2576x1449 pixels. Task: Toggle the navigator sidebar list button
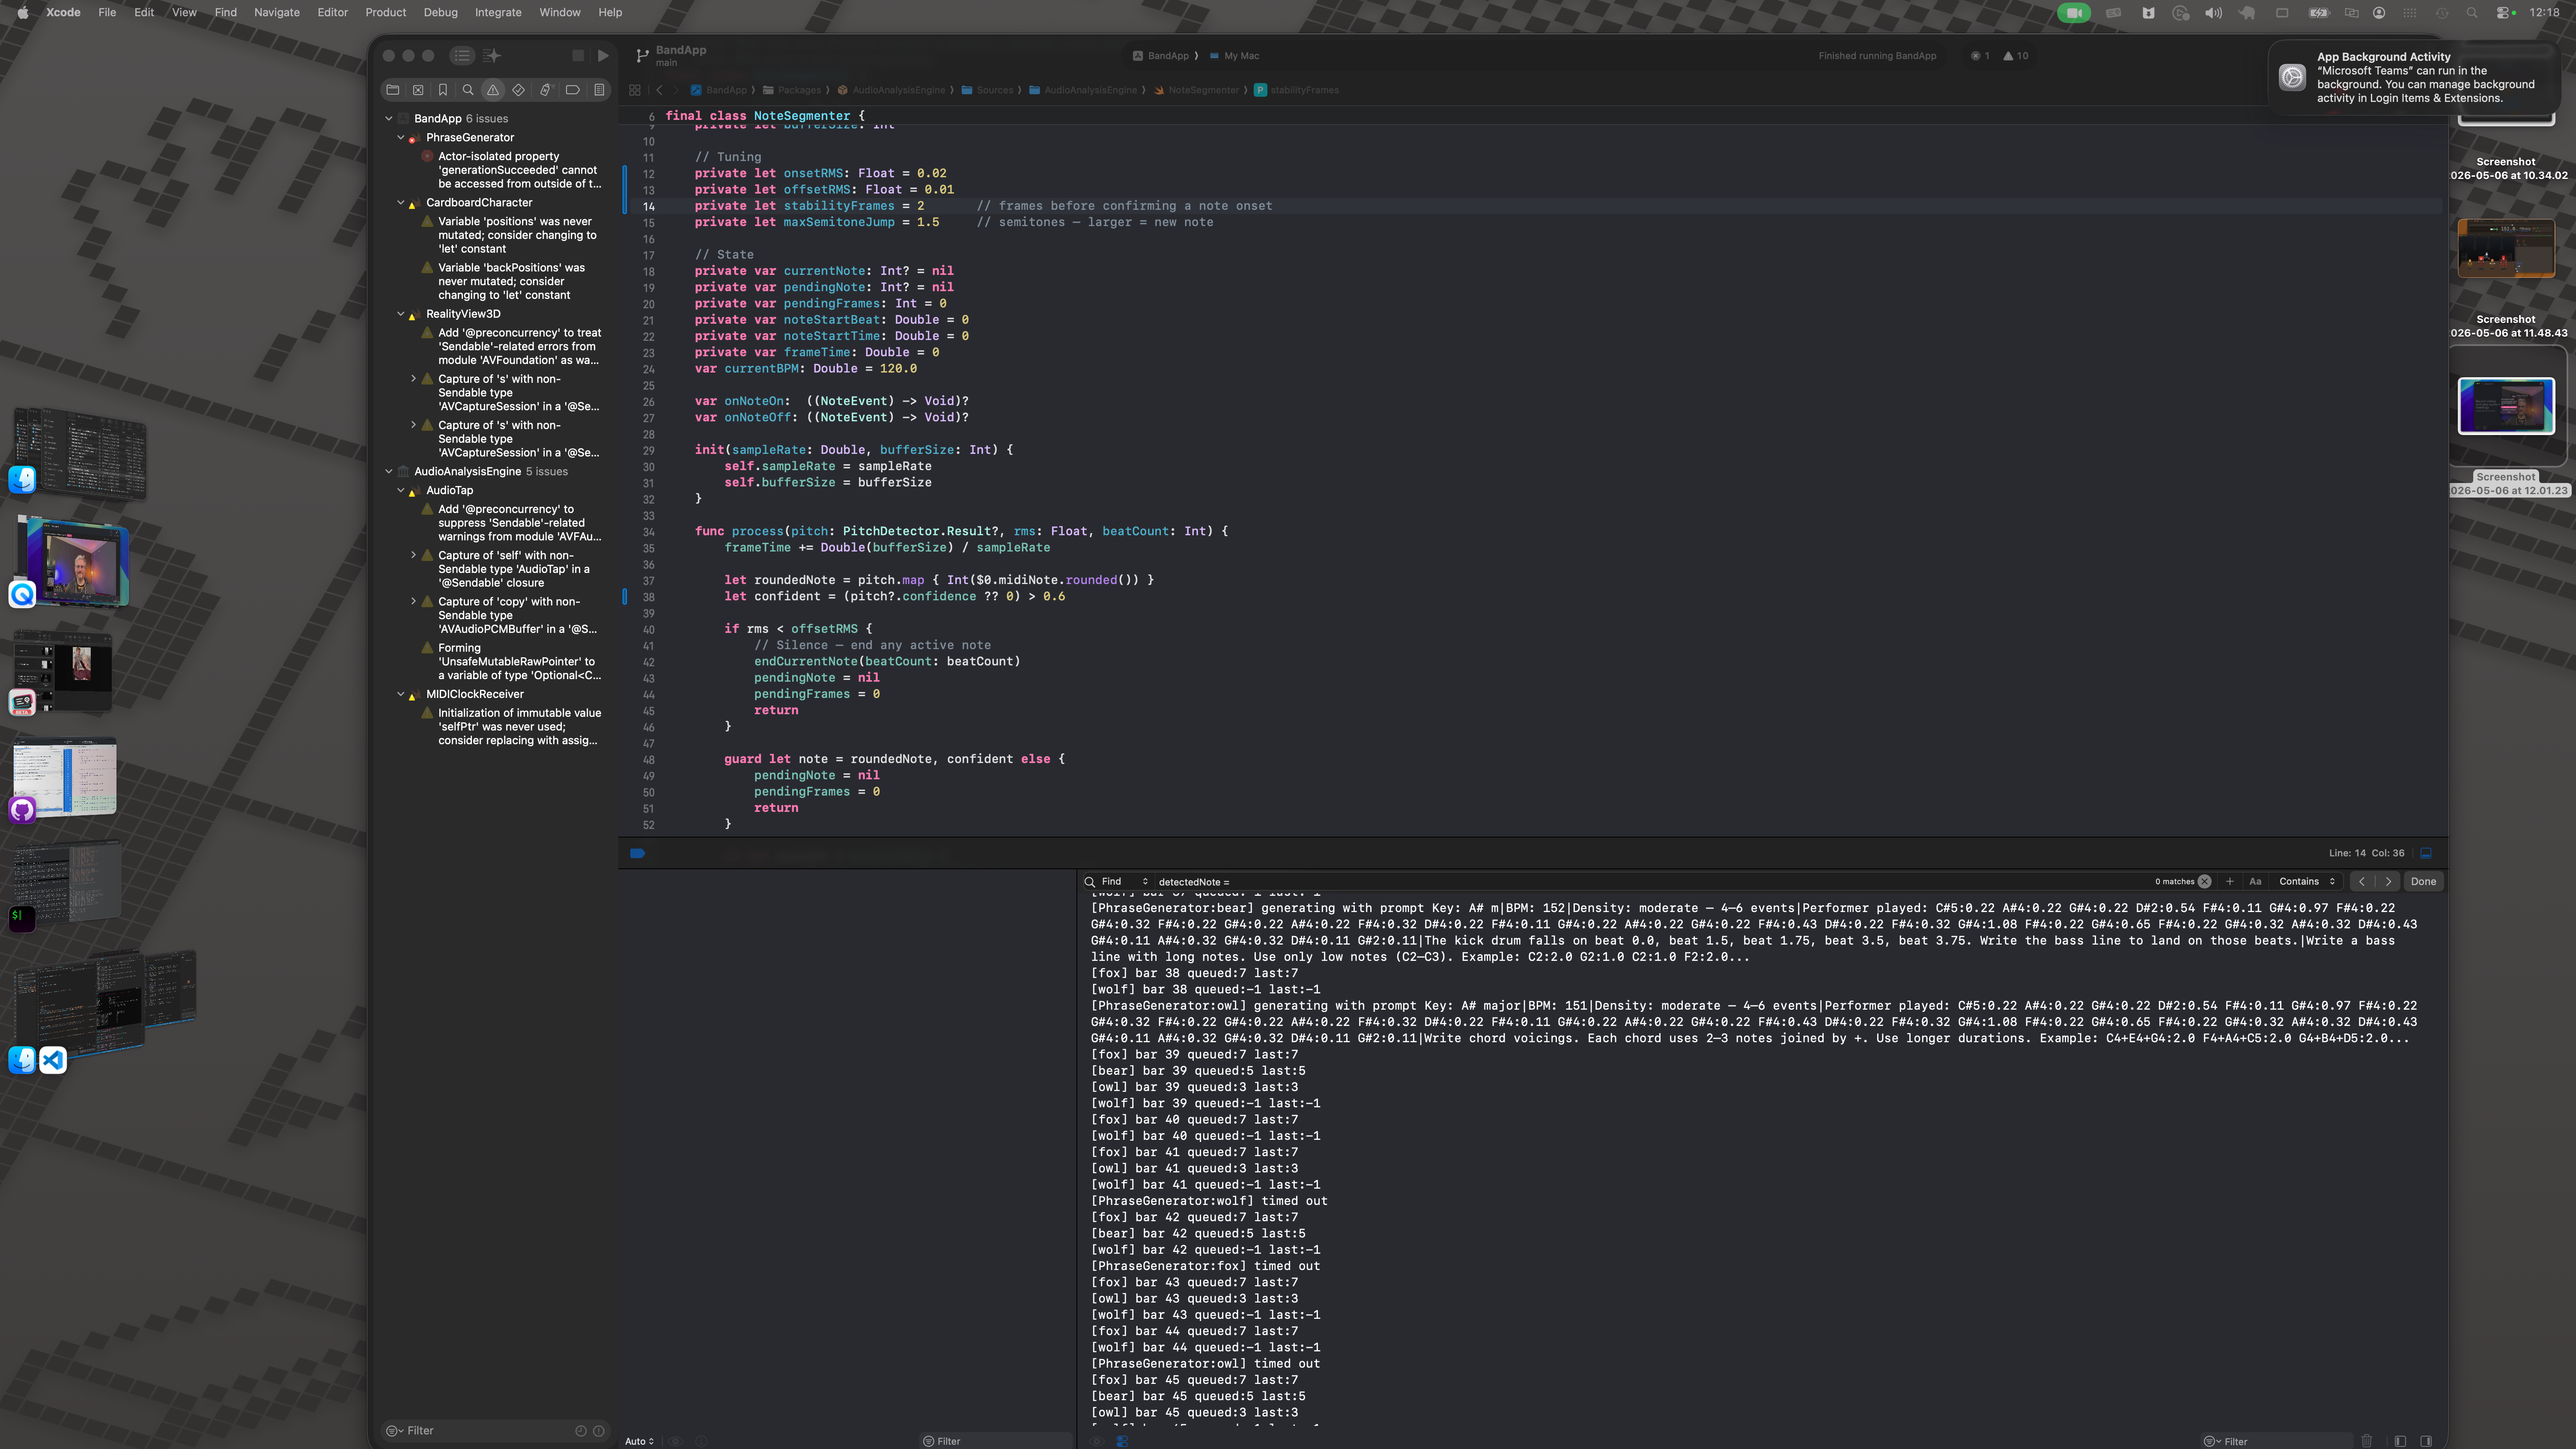pos(462,56)
